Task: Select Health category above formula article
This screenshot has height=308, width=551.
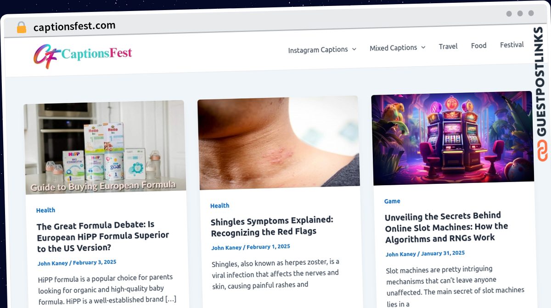Action: click(46, 210)
